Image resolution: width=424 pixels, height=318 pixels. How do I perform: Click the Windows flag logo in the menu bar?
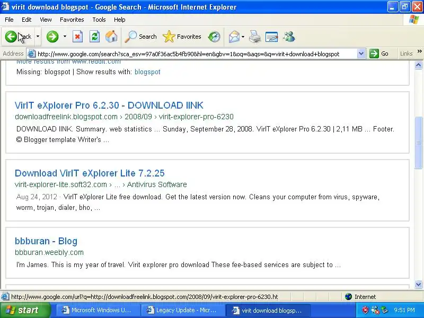click(x=414, y=20)
